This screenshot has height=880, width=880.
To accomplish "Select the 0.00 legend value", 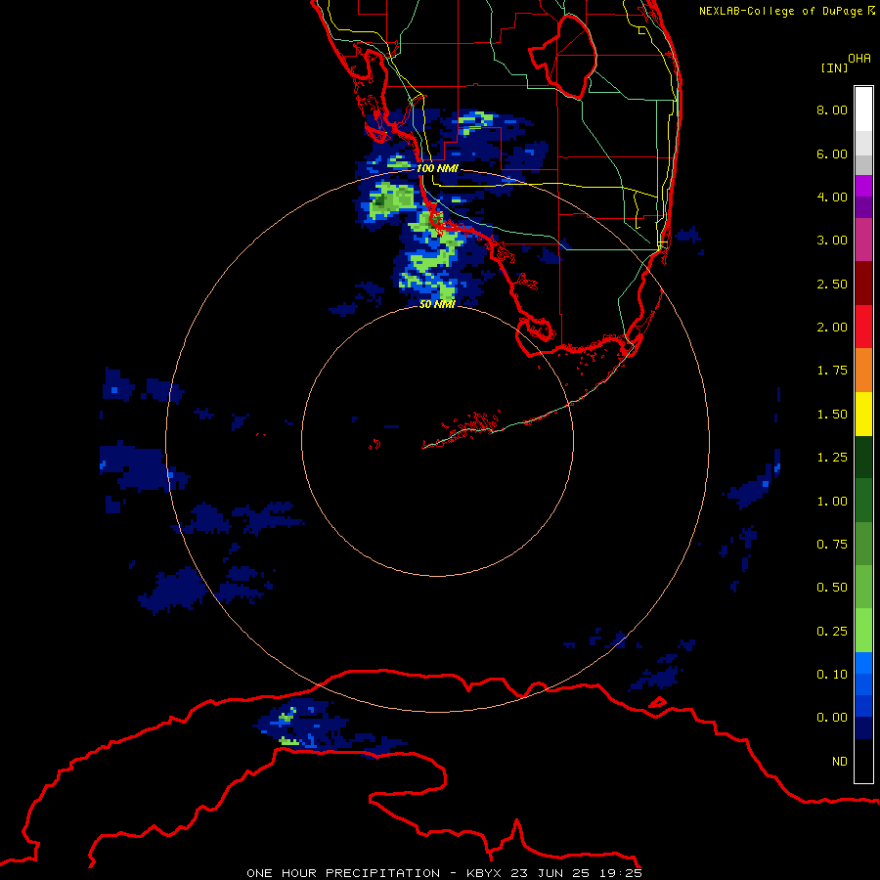I will pos(832,718).
